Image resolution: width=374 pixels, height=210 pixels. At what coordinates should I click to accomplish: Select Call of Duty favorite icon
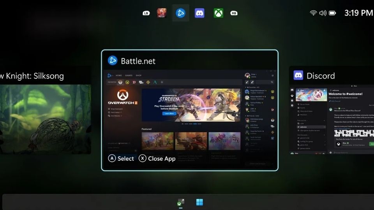pyautogui.click(x=141, y=82)
